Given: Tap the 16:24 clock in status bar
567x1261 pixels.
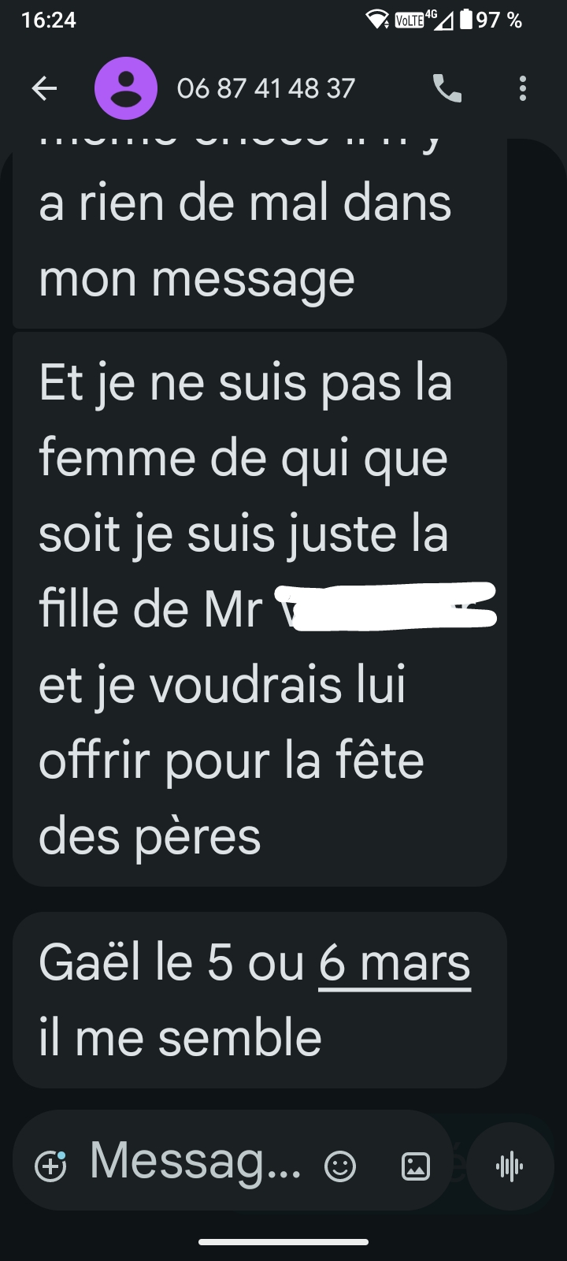Looking at the screenshot, I should (x=49, y=20).
